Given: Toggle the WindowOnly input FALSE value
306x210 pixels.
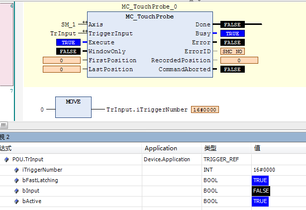Looking at the screenshot, I should tap(68, 51).
